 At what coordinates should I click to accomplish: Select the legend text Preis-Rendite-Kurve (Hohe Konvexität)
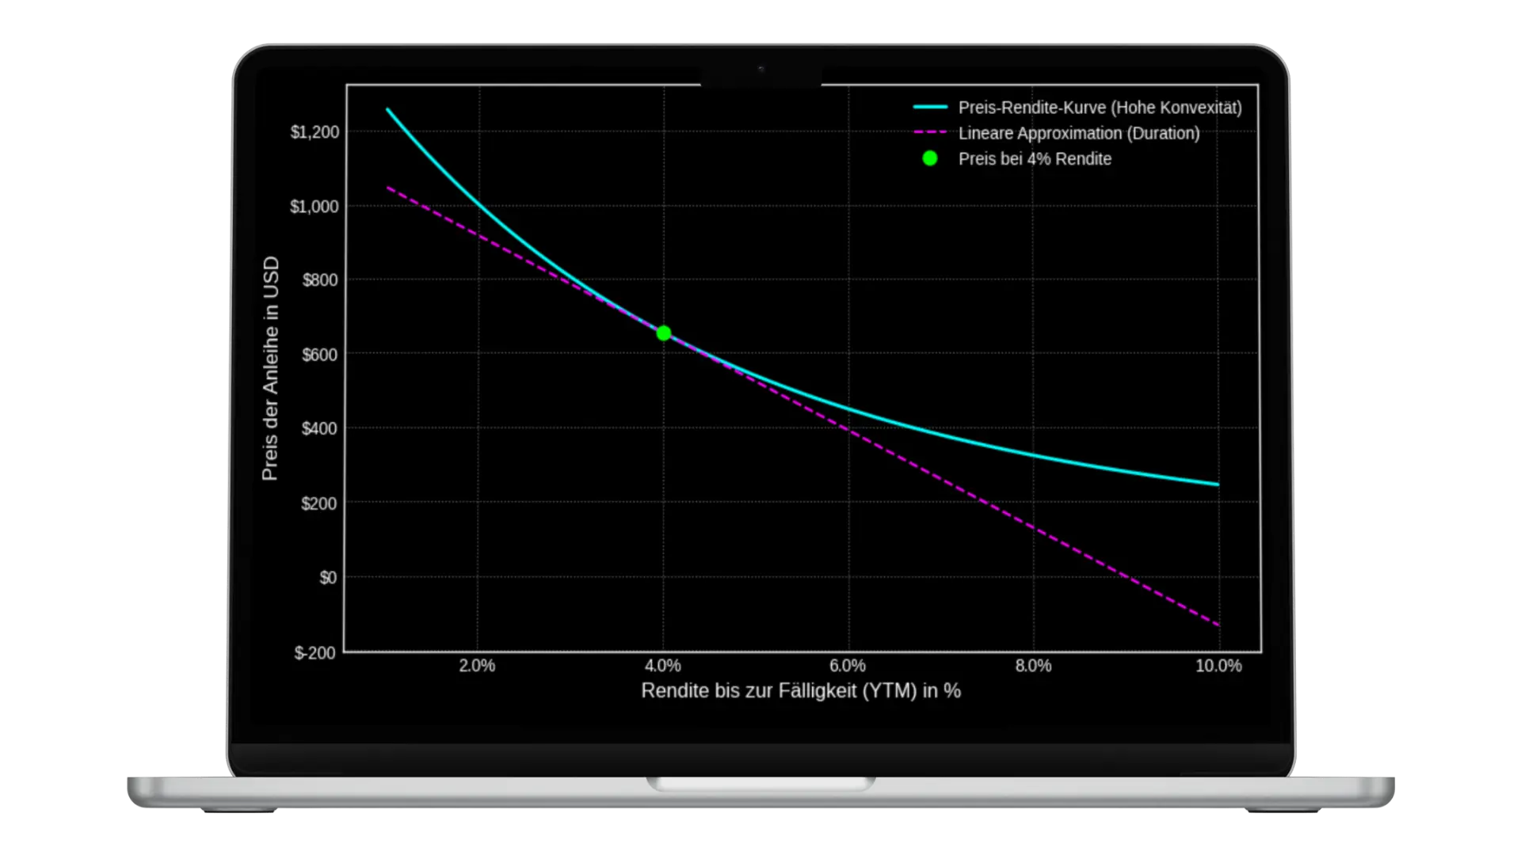1100,108
